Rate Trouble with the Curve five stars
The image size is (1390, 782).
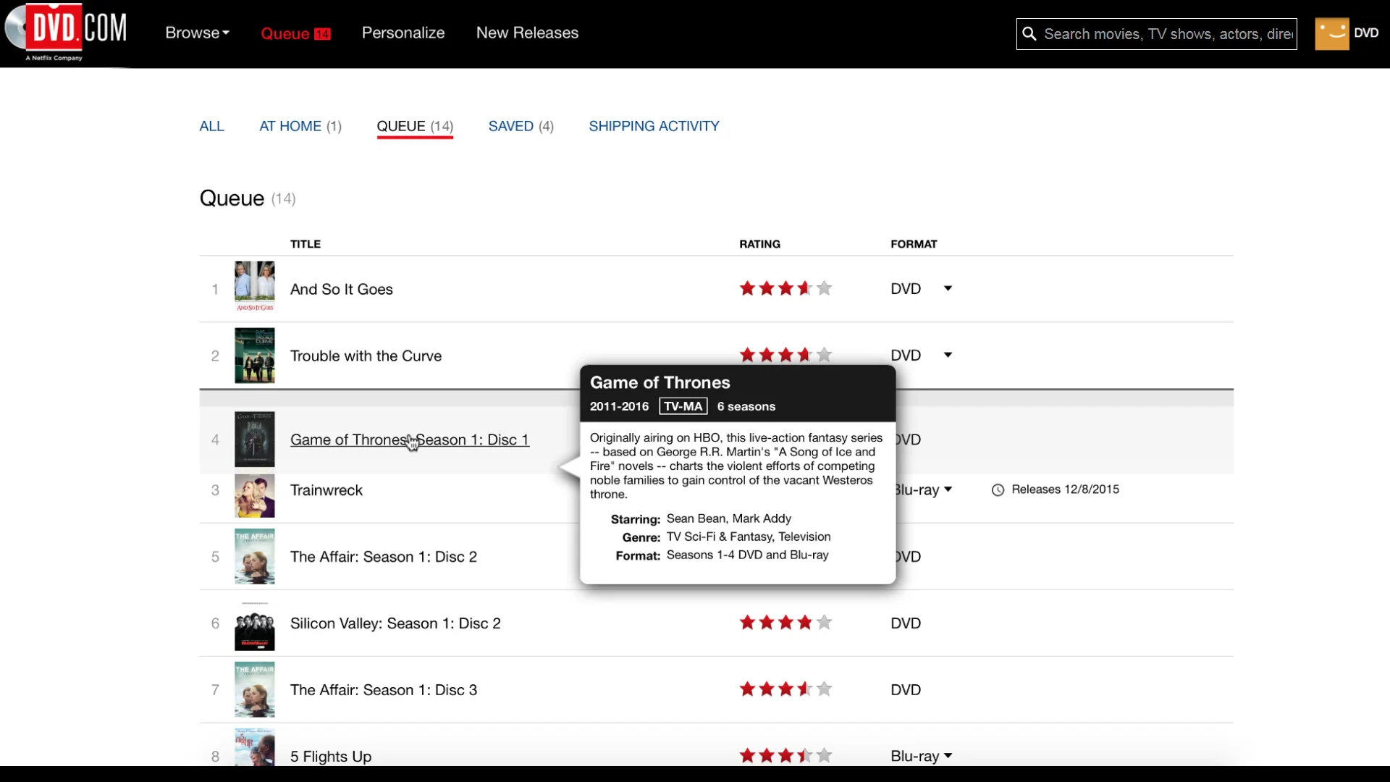[x=824, y=355]
